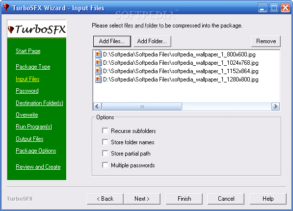Click the JPG icon for softpedia_wallpaper_1_1280x800.jpg
This screenshot has height=211, width=293.
tap(98, 79)
